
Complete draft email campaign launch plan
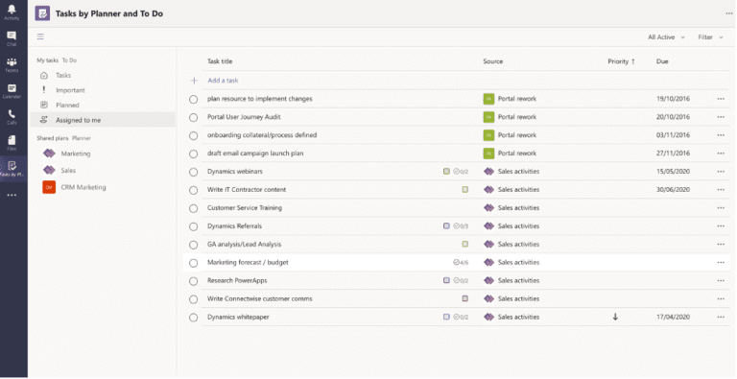tap(193, 154)
